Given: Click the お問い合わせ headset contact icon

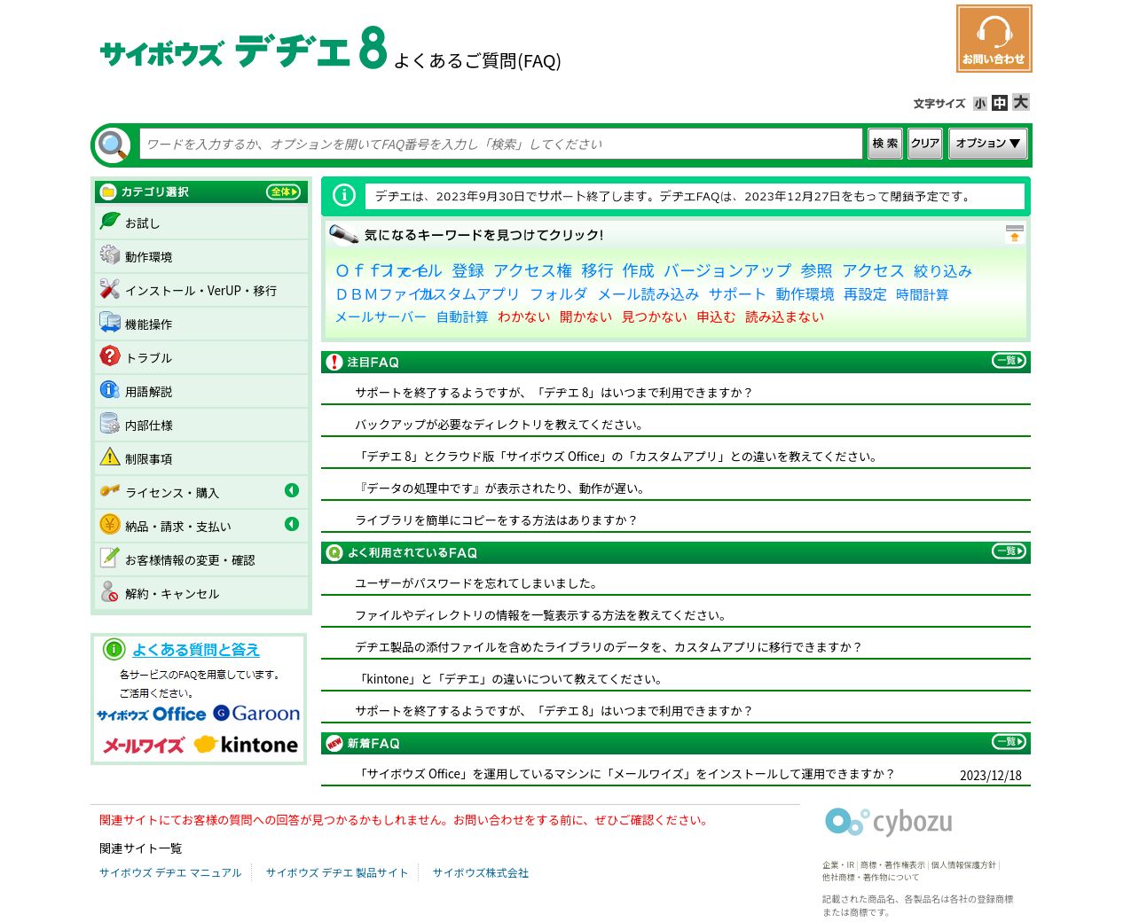Looking at the screenshot, I should [x=994, y=38].
